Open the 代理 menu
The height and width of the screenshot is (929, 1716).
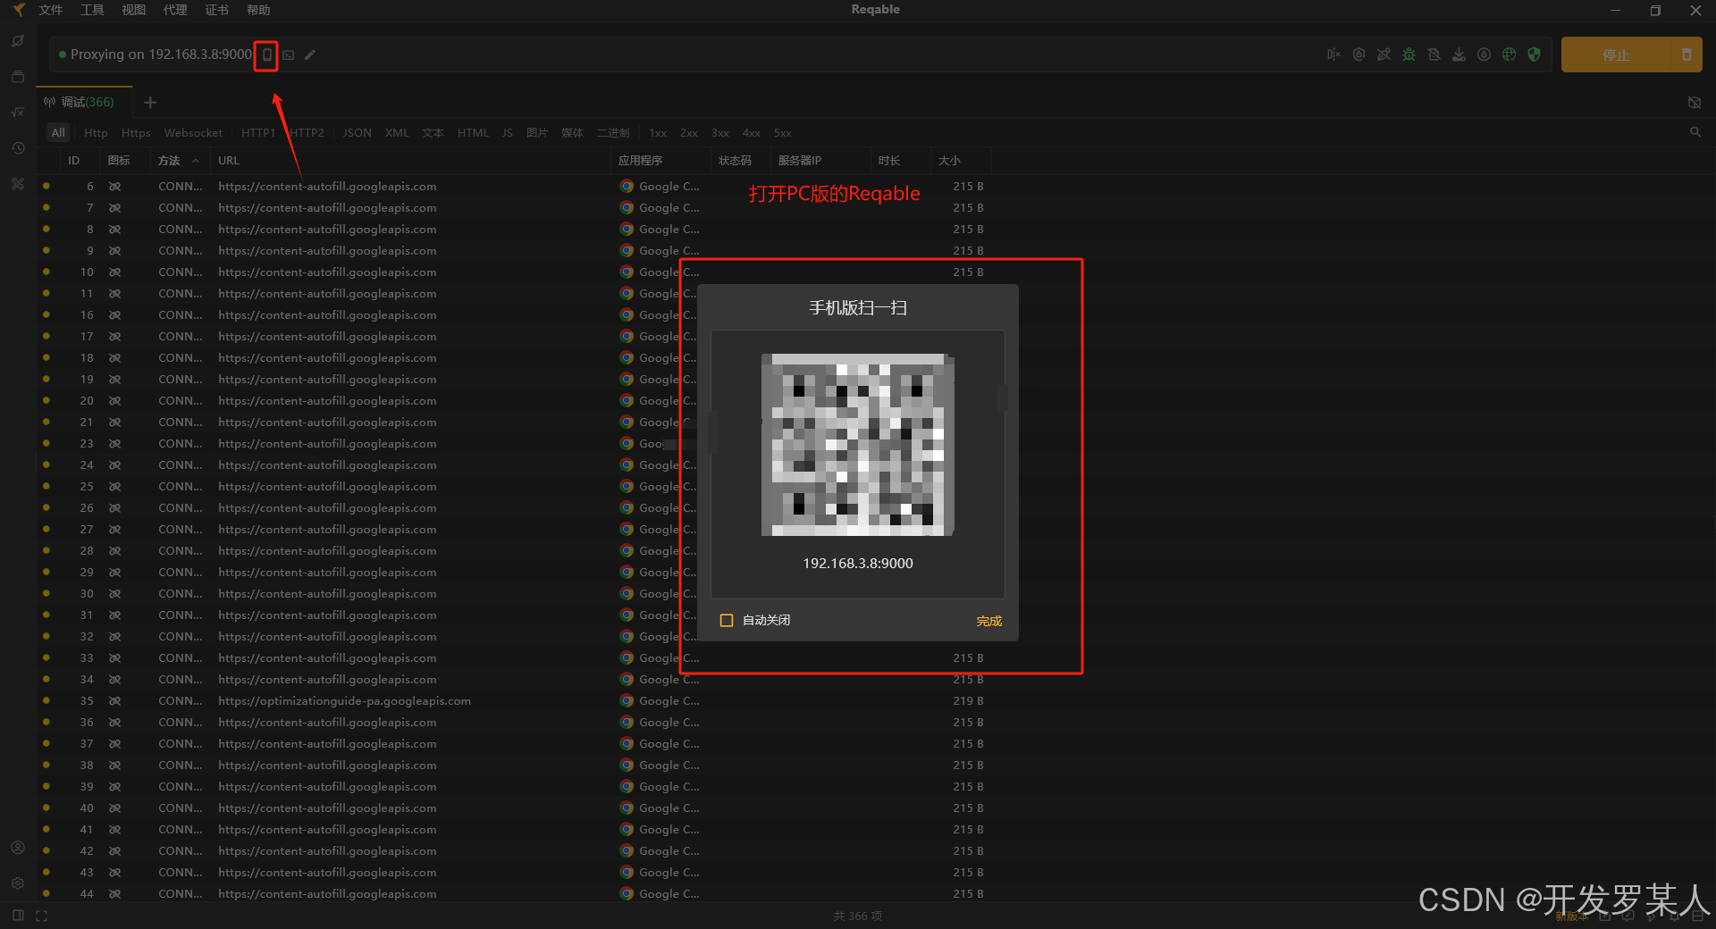[175, 10]
